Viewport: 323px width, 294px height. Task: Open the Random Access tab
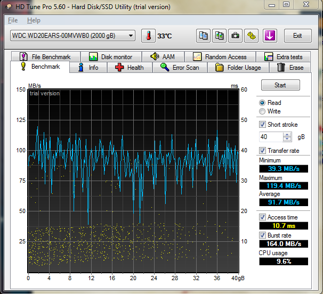pos(220,56)
